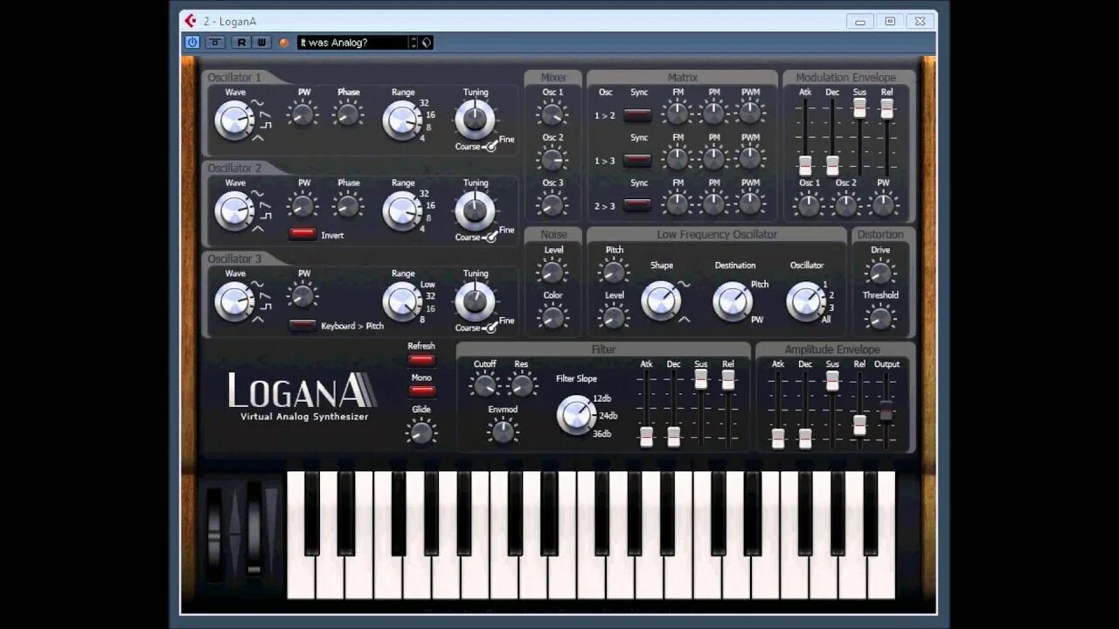
Task: Adjust Oscillator 2 Wave knob
Action: pyautogui.click(x=234, y=211)
